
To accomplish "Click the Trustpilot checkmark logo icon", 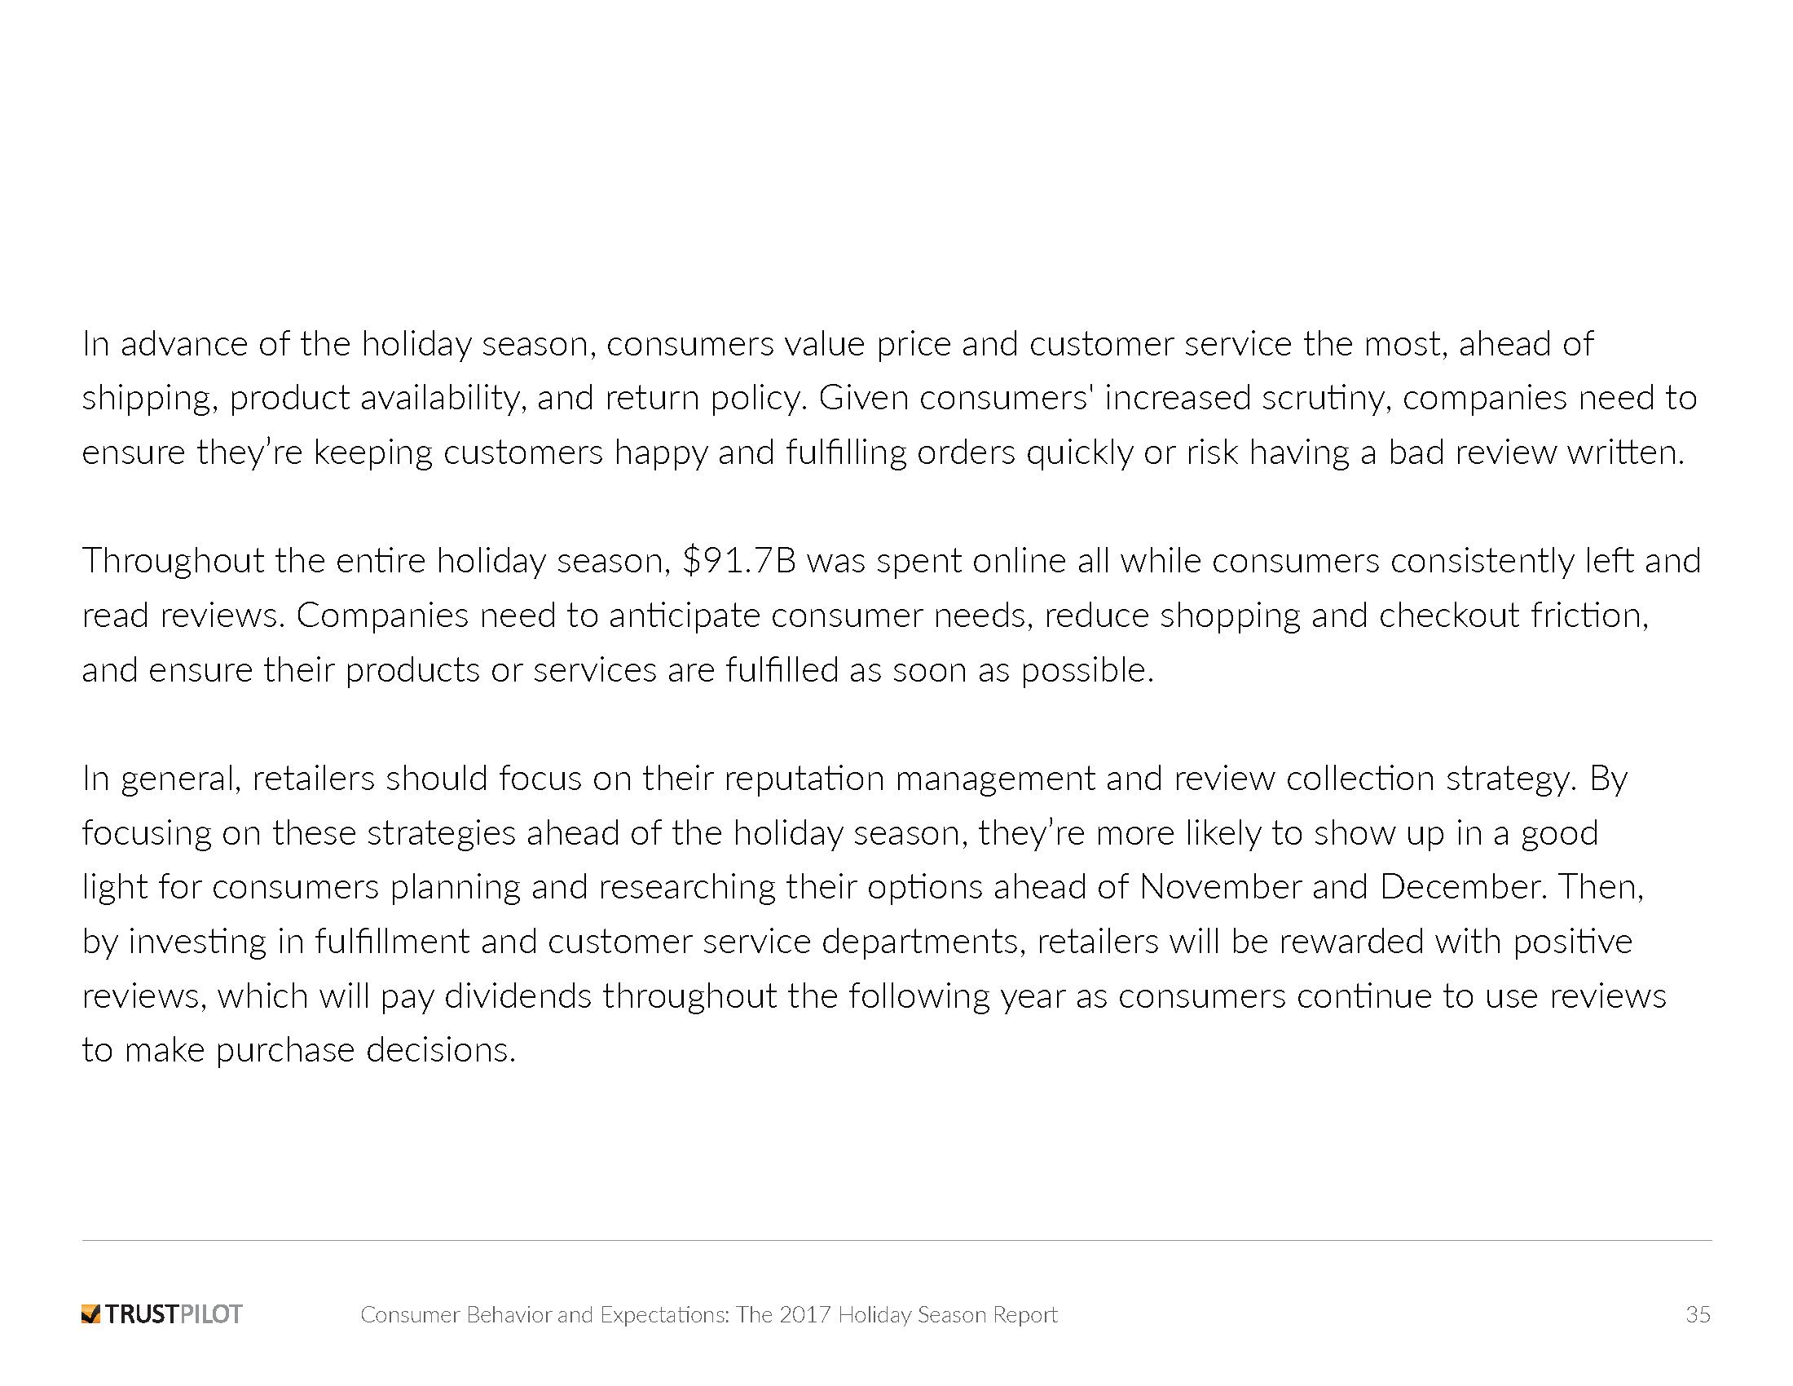I will (x=91, y=1314).
